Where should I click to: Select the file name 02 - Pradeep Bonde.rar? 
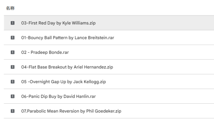[x=45, y=52]
